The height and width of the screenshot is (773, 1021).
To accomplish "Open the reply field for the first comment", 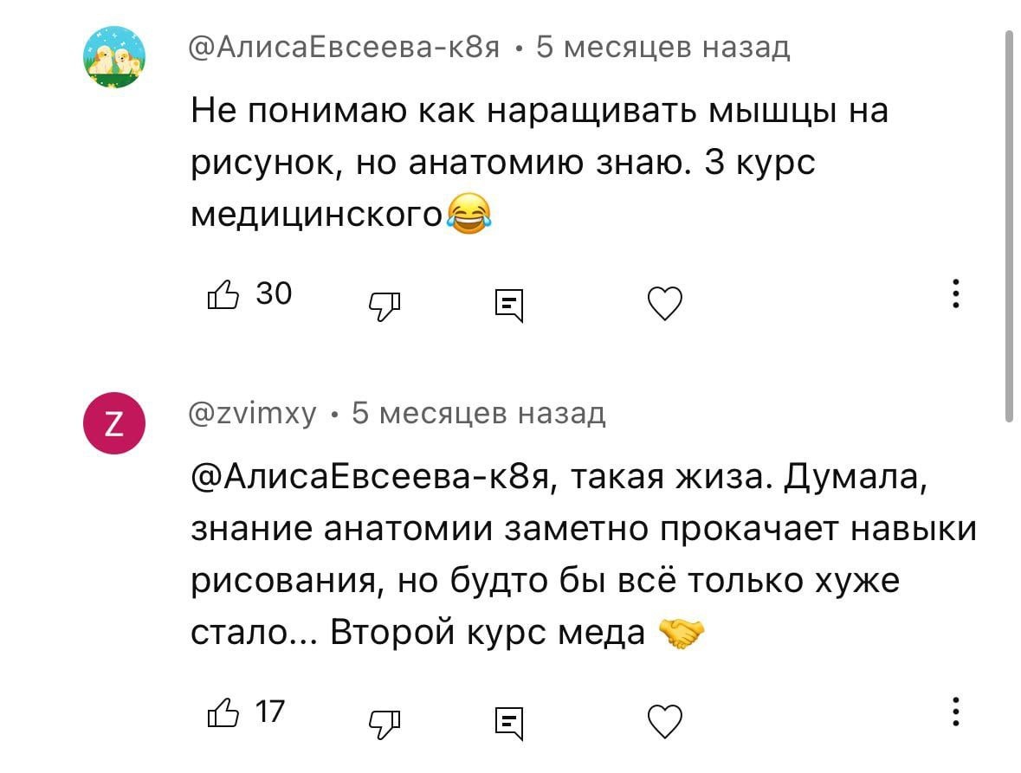I will [x=510, y=303].
